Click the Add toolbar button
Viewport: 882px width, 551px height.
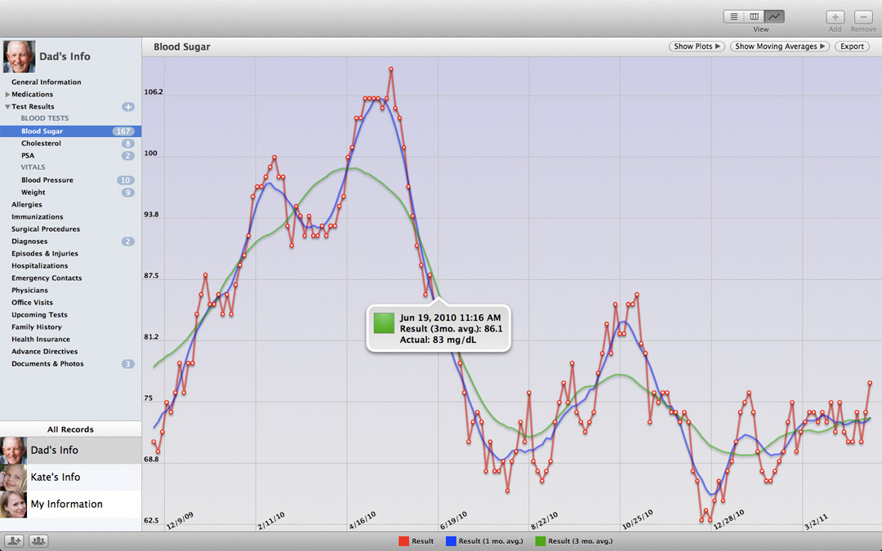click(835, 17)
